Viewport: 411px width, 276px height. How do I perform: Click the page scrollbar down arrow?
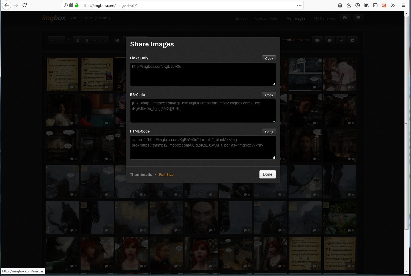(406, 272)
